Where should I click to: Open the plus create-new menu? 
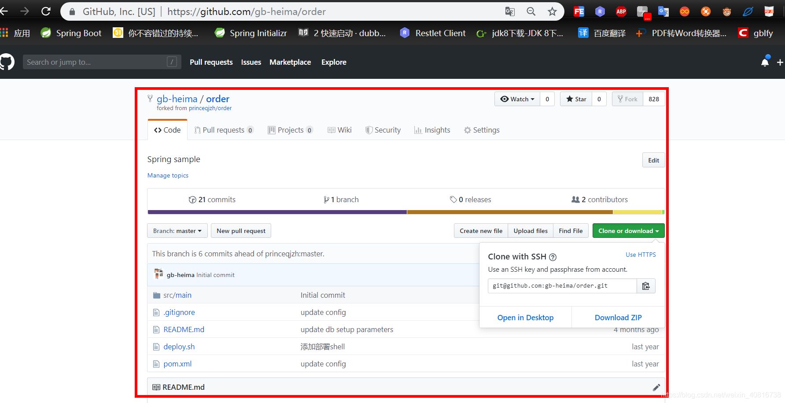pyautogui.click(x=780, y=63)
